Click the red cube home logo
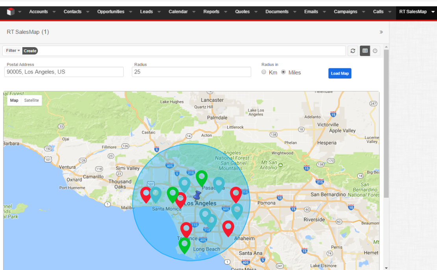This screenshot has width=437, height=270. pyautogui.click(x=11, y=12)
